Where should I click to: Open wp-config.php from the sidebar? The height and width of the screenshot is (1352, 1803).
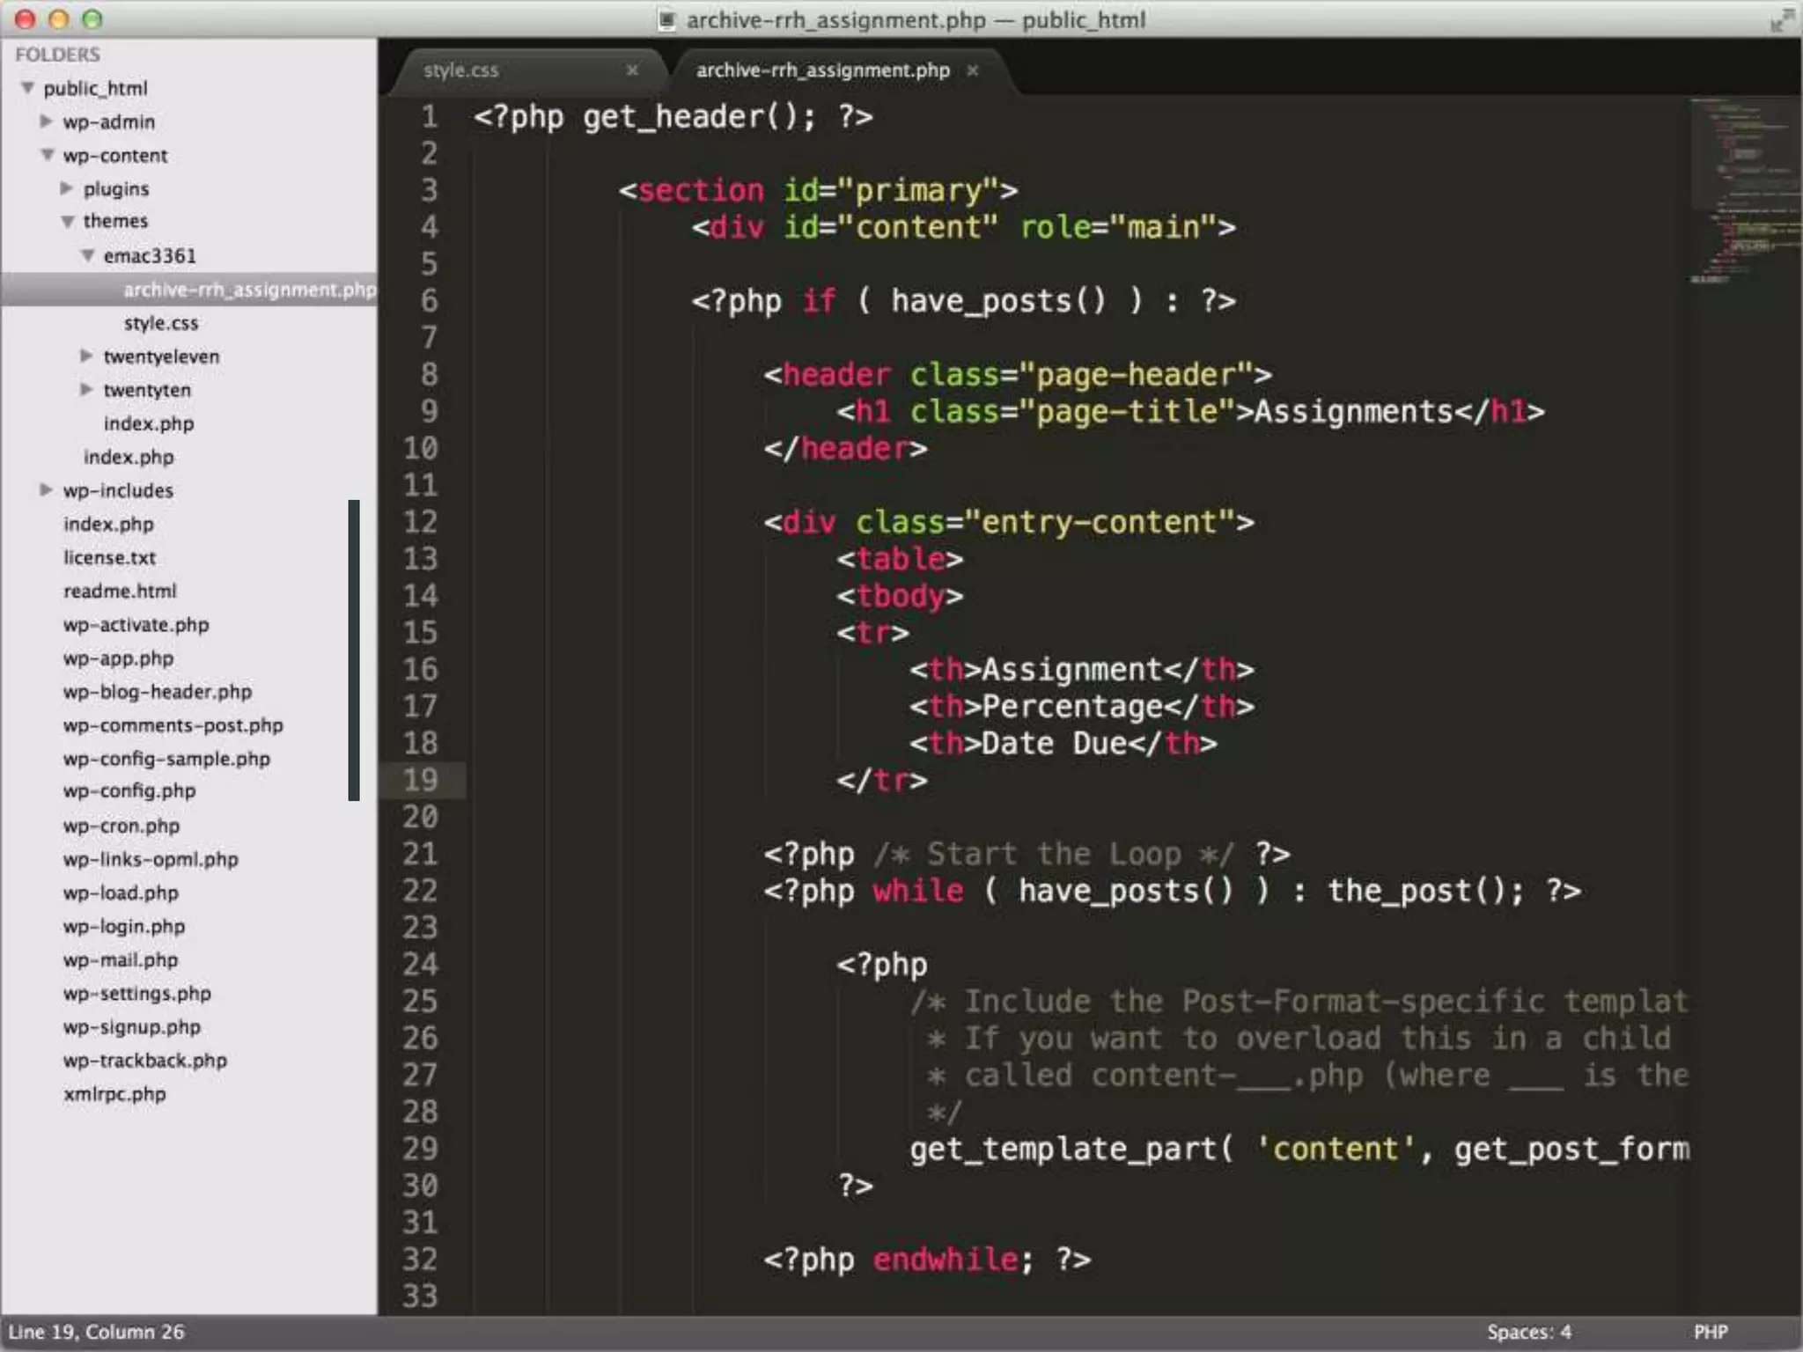pos(129,790)
